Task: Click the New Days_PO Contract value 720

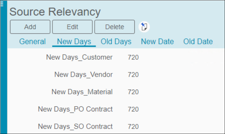Action: (133, 109)
